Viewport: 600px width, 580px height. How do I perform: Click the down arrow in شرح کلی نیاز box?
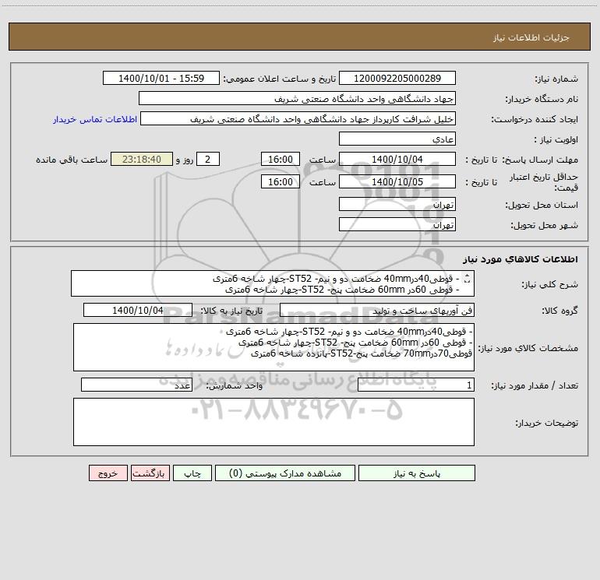[467, 281]
